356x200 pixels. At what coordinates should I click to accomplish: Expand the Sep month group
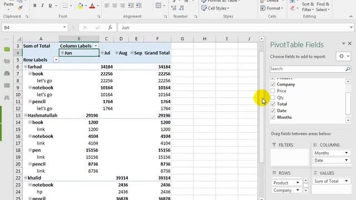click(132, 53)
